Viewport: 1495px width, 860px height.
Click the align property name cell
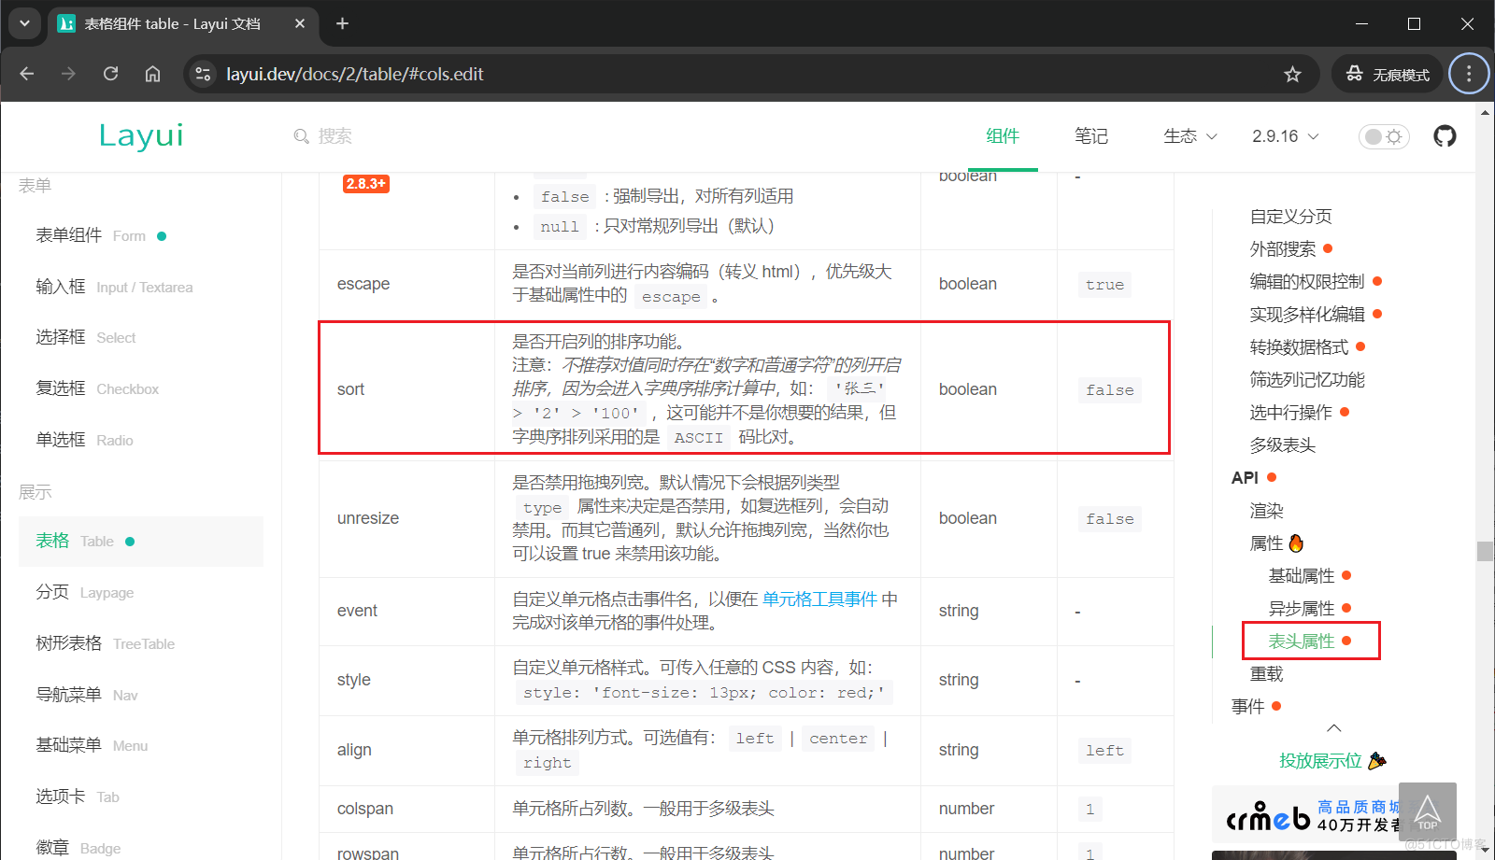[406, 750]
